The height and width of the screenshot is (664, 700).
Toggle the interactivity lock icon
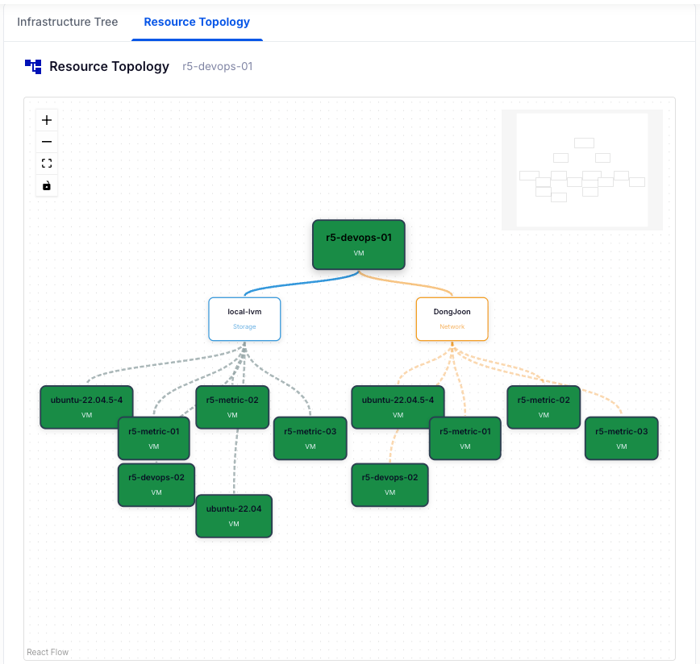coord(47,185)
